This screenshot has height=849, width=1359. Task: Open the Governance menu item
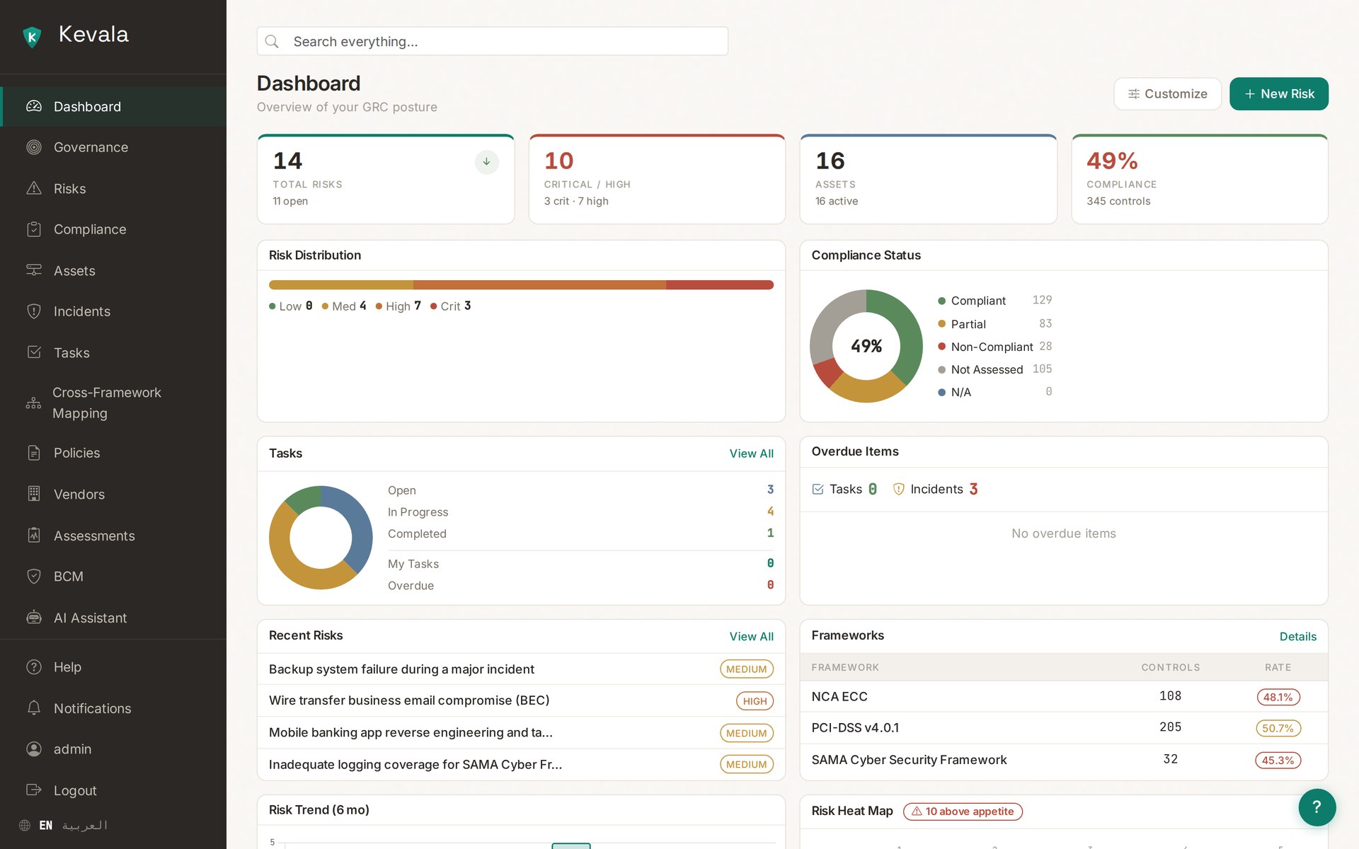[x=113, y=147]
